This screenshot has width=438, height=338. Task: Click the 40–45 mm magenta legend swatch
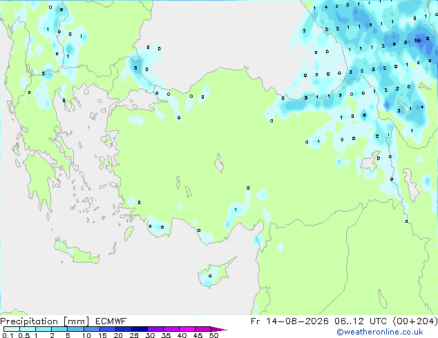[x=187, y=329]
